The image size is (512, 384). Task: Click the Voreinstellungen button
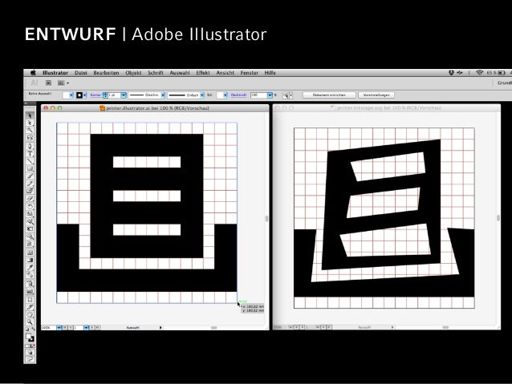(376, 95)
